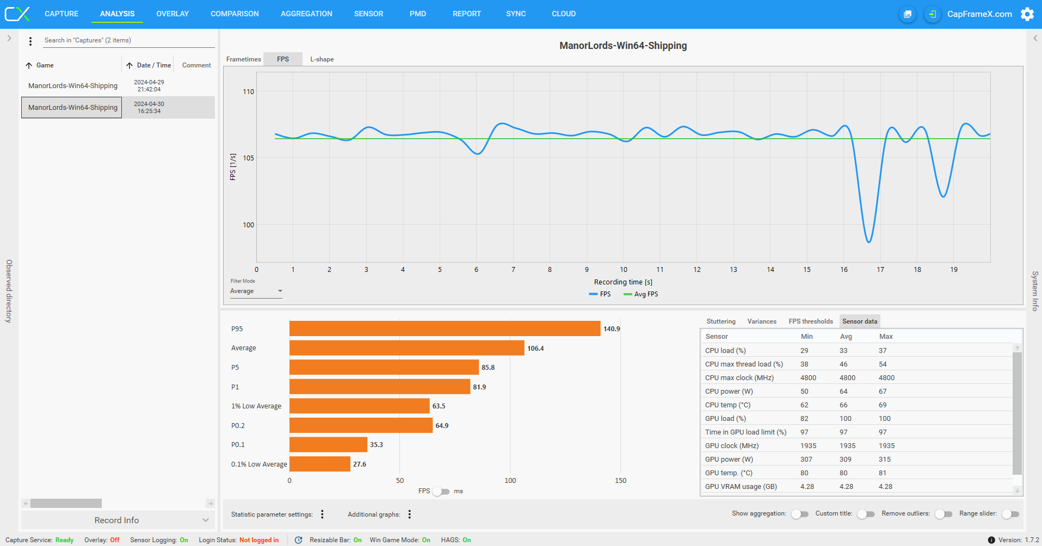The width and height of the screenshot is (1042, 546).
Task: Click the sensor table vertical scrollbar
Action: tap(1017, 413)
